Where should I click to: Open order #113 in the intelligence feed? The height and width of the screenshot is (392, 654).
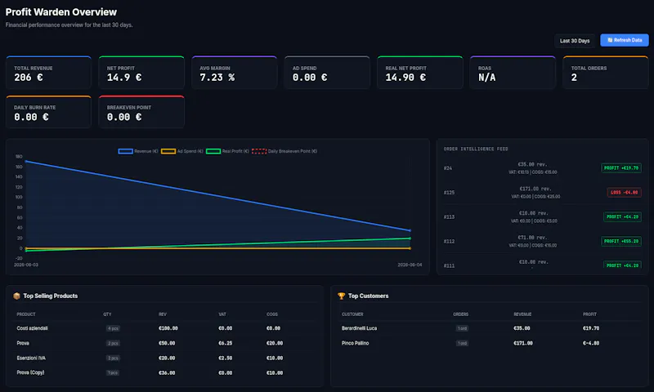(x=542, y=216)
